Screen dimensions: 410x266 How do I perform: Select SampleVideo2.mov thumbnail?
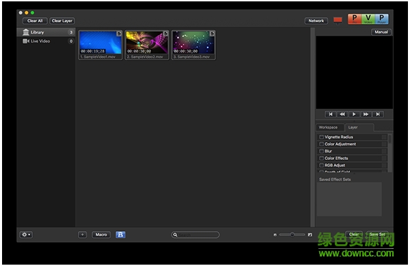147,45
